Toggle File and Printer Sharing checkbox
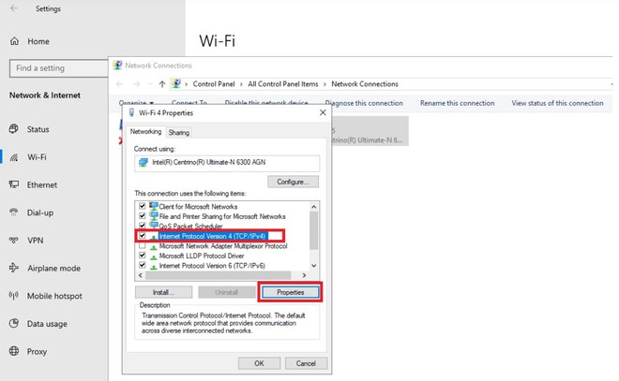 coord(143,216)
